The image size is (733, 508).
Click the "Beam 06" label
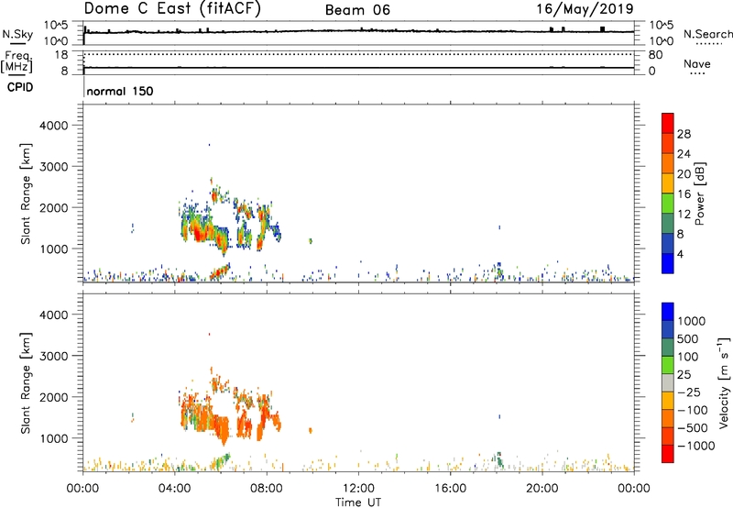pos(357,10)
